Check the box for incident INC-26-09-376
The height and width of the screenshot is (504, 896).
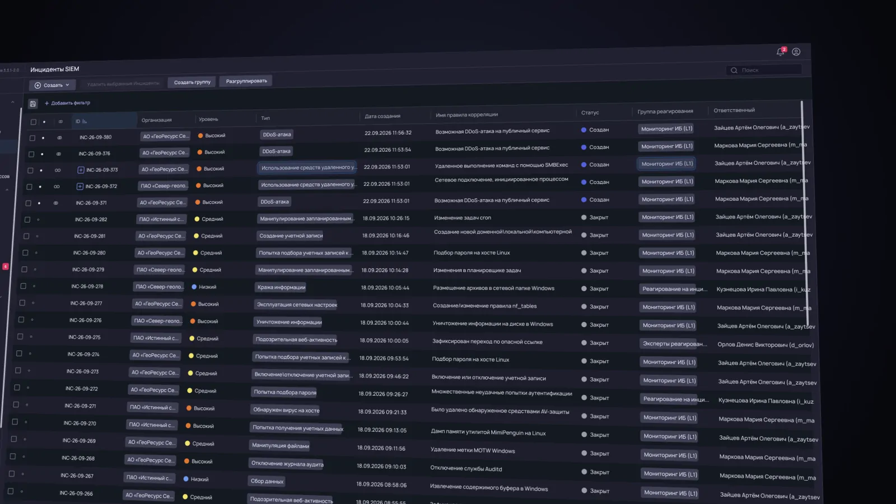pyautogui.click(x=31, y=154)
